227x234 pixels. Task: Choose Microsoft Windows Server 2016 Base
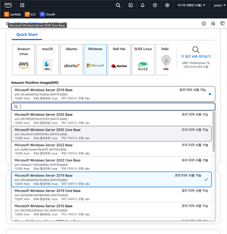112,210
